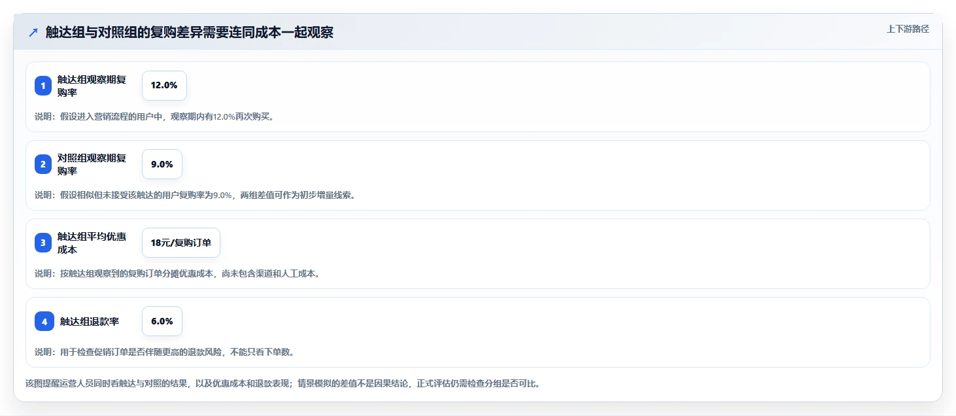The height and width of the screenshot is (416, 956).
Task: Click step number 3 badge
Action: click(43, 243)
